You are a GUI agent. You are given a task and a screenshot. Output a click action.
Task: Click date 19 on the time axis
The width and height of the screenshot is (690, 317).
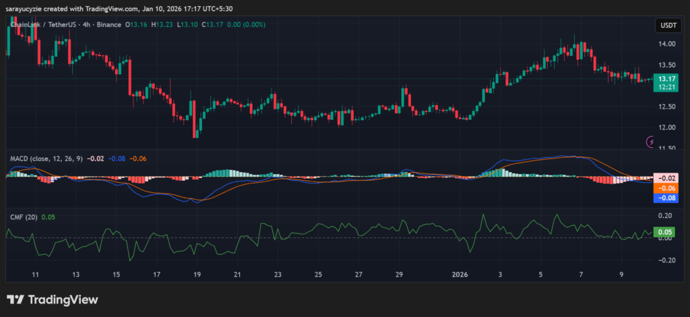click(197, 275)
